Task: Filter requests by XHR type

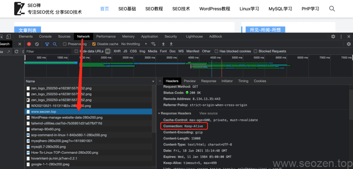Action: tap(117, 51)
